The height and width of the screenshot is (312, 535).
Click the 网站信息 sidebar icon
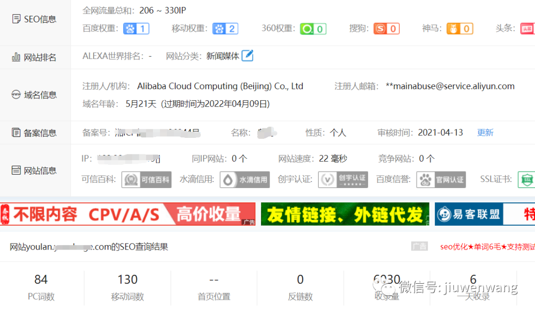16,170
